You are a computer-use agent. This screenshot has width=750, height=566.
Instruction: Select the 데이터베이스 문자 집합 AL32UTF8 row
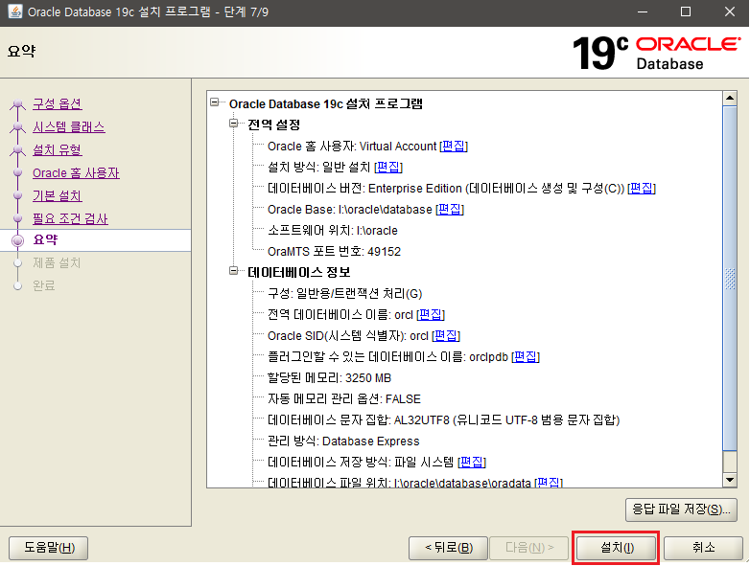(443, 419)
